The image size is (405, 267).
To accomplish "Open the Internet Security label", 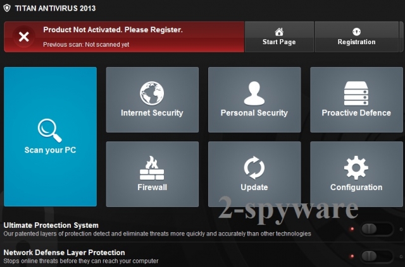I will tap(152, 113).
